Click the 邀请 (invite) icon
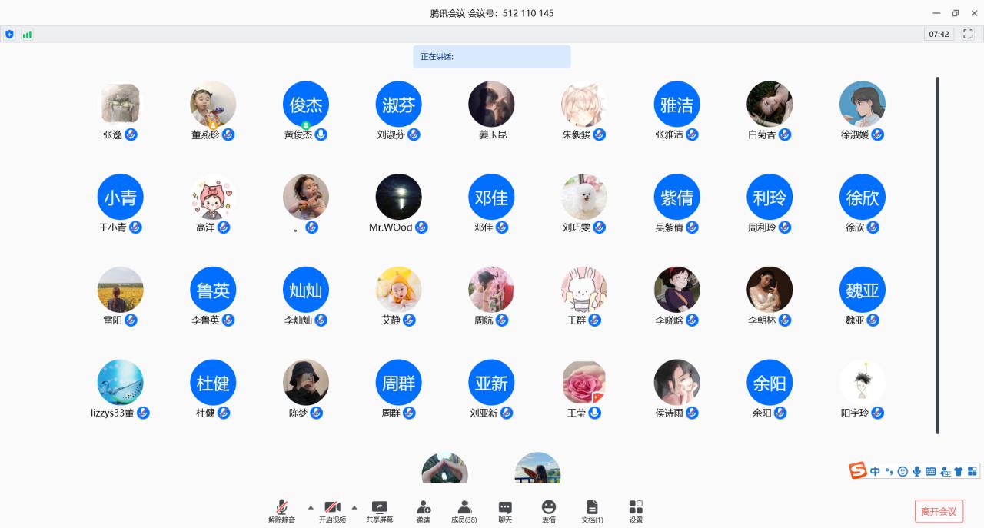 coord(423,511)
